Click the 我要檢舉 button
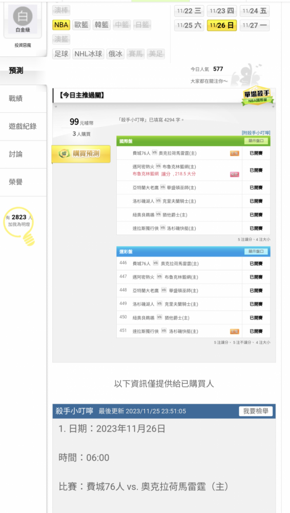The height and width of the screenshot is (513, 290). [256, 411]
